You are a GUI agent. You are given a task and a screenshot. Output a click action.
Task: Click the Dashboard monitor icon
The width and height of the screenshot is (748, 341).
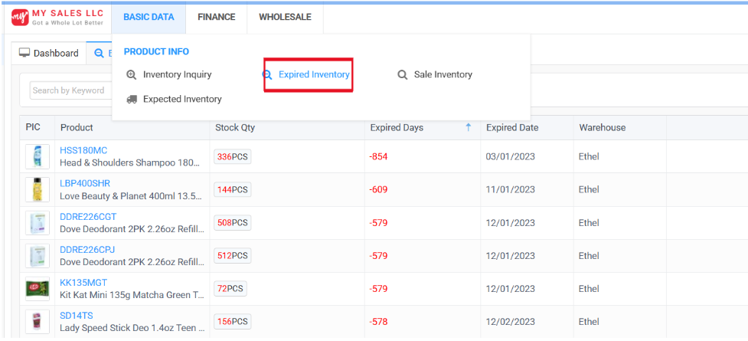click(x=24, y=53)
